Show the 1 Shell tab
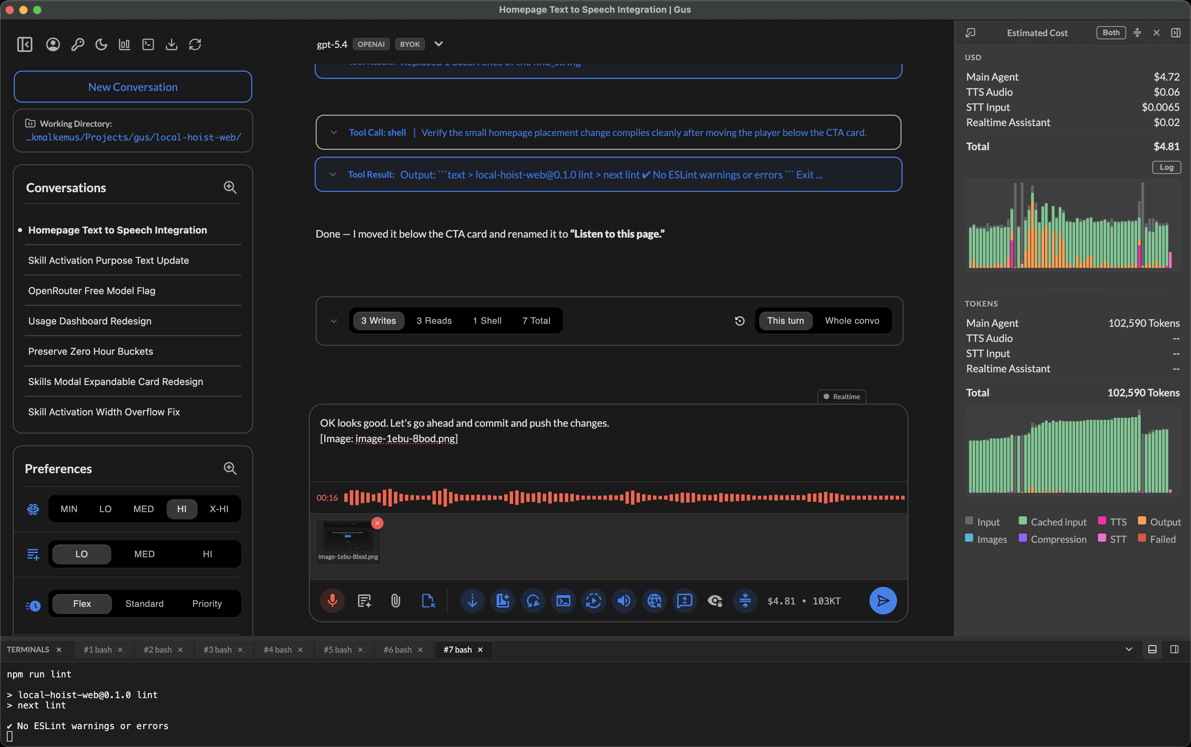Screen dimensions: 1191x747 point(487,321)
